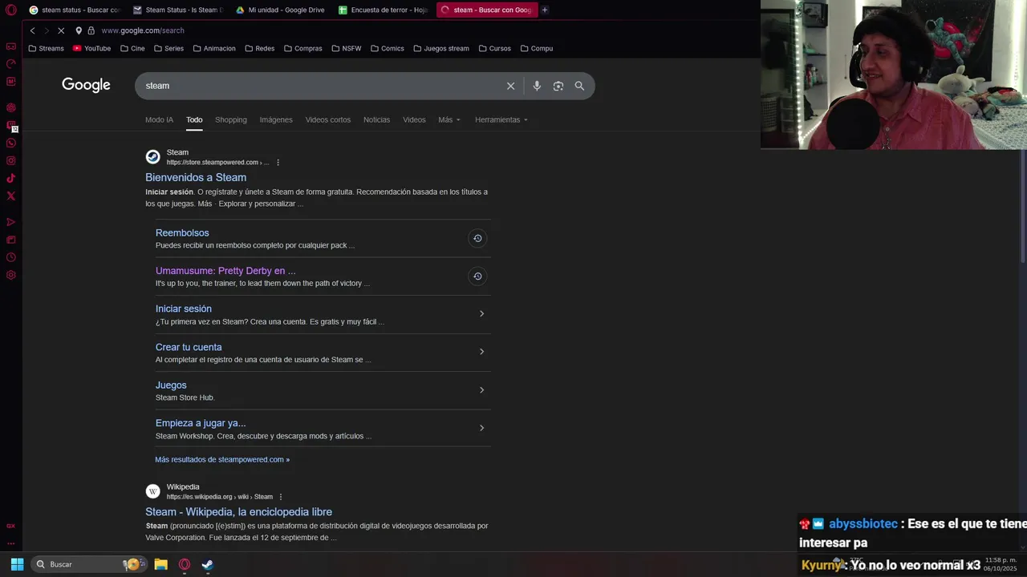1027x577 pixels.
Task: Select the Shopping search tab
Action: pos(231,119)
